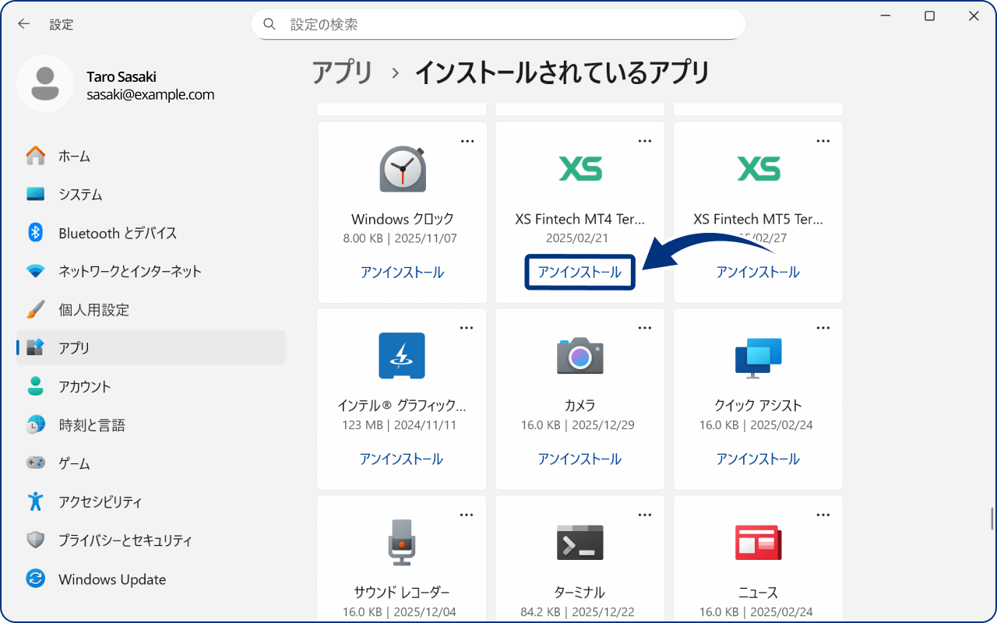Click アンインストール under カメラ
This screenshot has height=623, width=997.
point(580,459)
